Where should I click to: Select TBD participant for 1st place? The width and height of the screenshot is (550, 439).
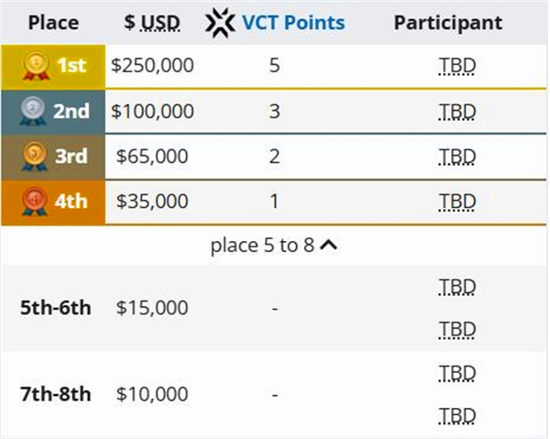click(456, 66)
